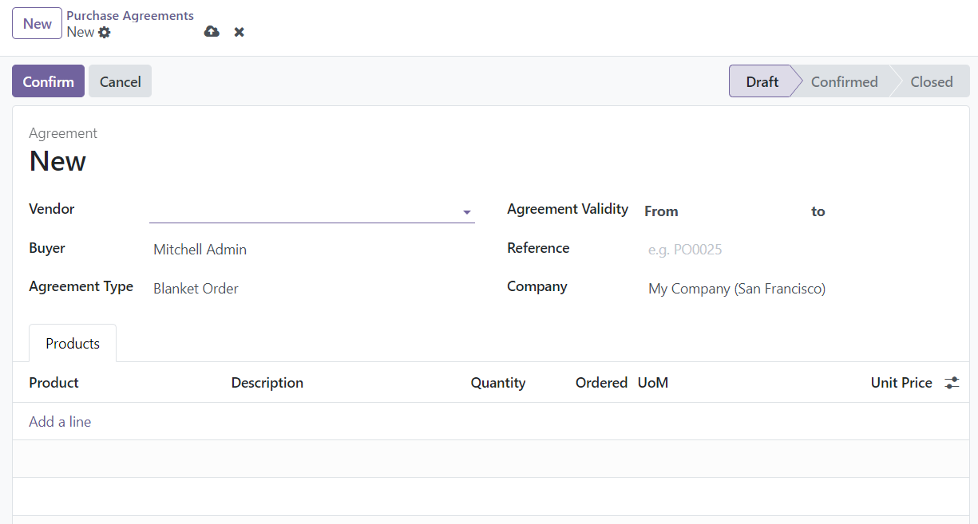Edit Company field My Company (San Francisco)
The image size is (978, 524).
(x=799, y=289)
